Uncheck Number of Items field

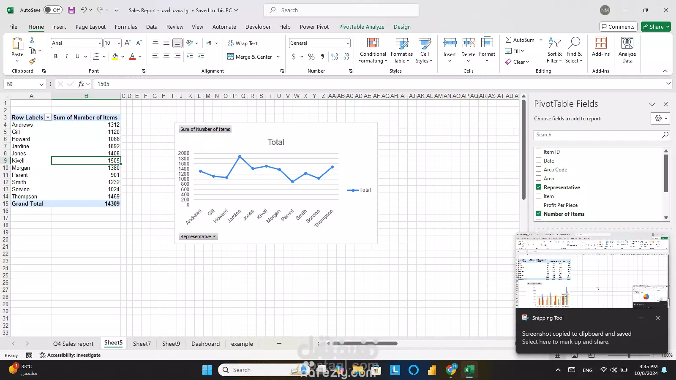tap(538, 214)
